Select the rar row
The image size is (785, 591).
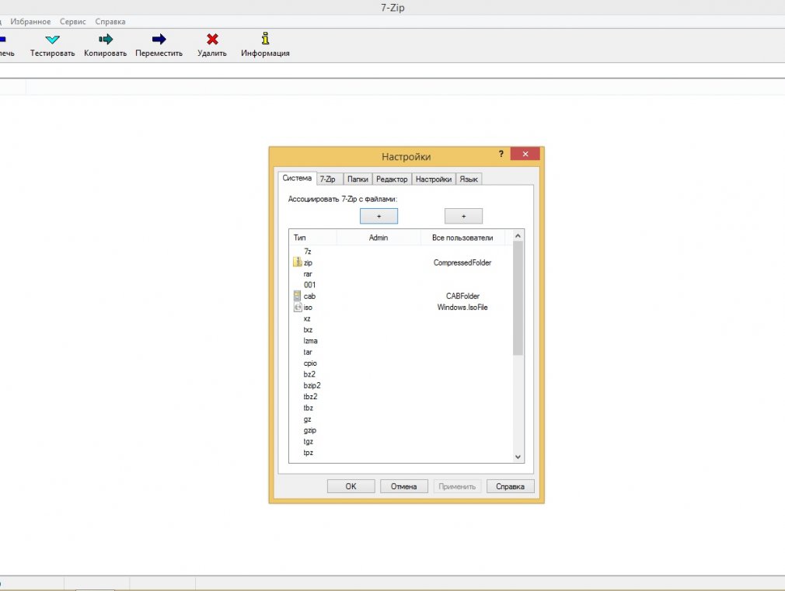pyautogui.click(x=402, y=273)
